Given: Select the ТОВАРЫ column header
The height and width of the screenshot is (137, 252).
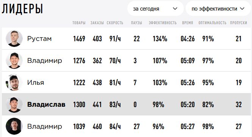Looking at the screenshot, I should (x=79, y=23).
